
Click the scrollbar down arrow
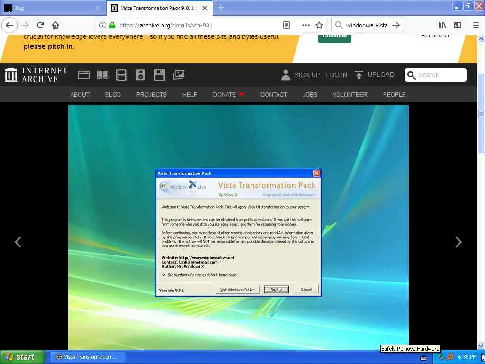coord(481,346)
